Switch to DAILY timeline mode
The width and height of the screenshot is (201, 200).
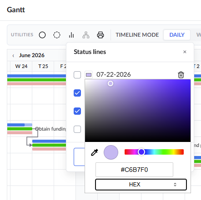tap(177, 35)
